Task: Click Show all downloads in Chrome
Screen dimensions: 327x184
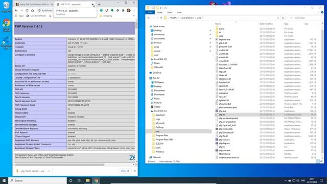Action: pyautogui.click(x=125, y=171)
